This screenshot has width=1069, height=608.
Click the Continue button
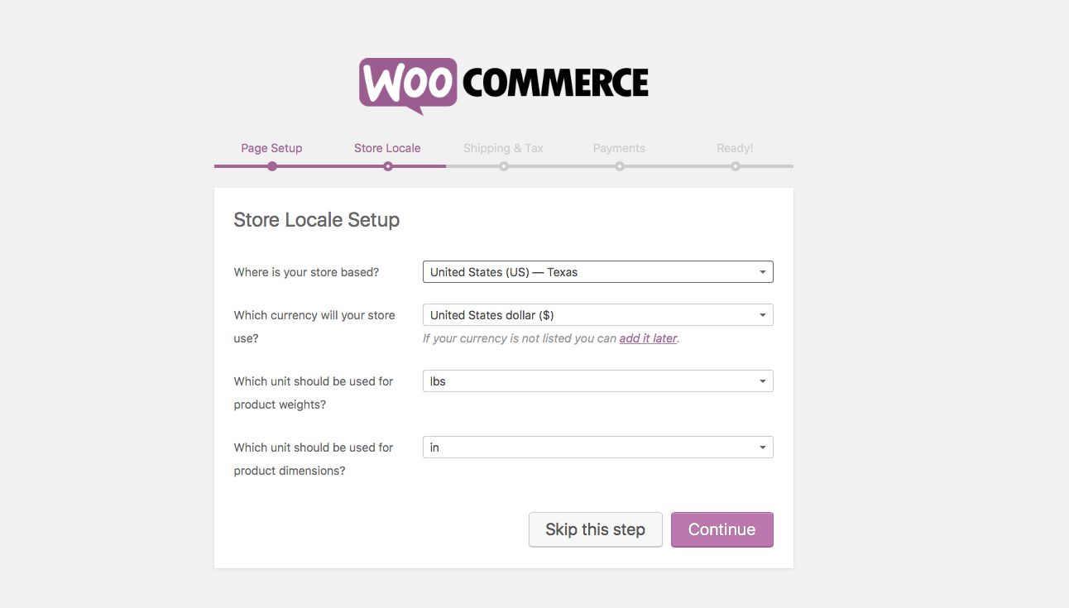[721, 529]
